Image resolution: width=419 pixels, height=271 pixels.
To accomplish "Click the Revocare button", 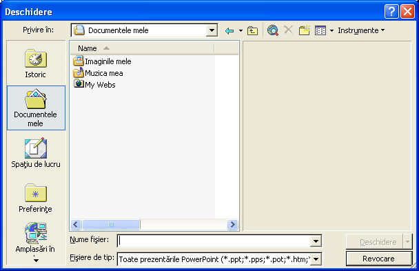I will pyautogui.click(x=378, y=259).
